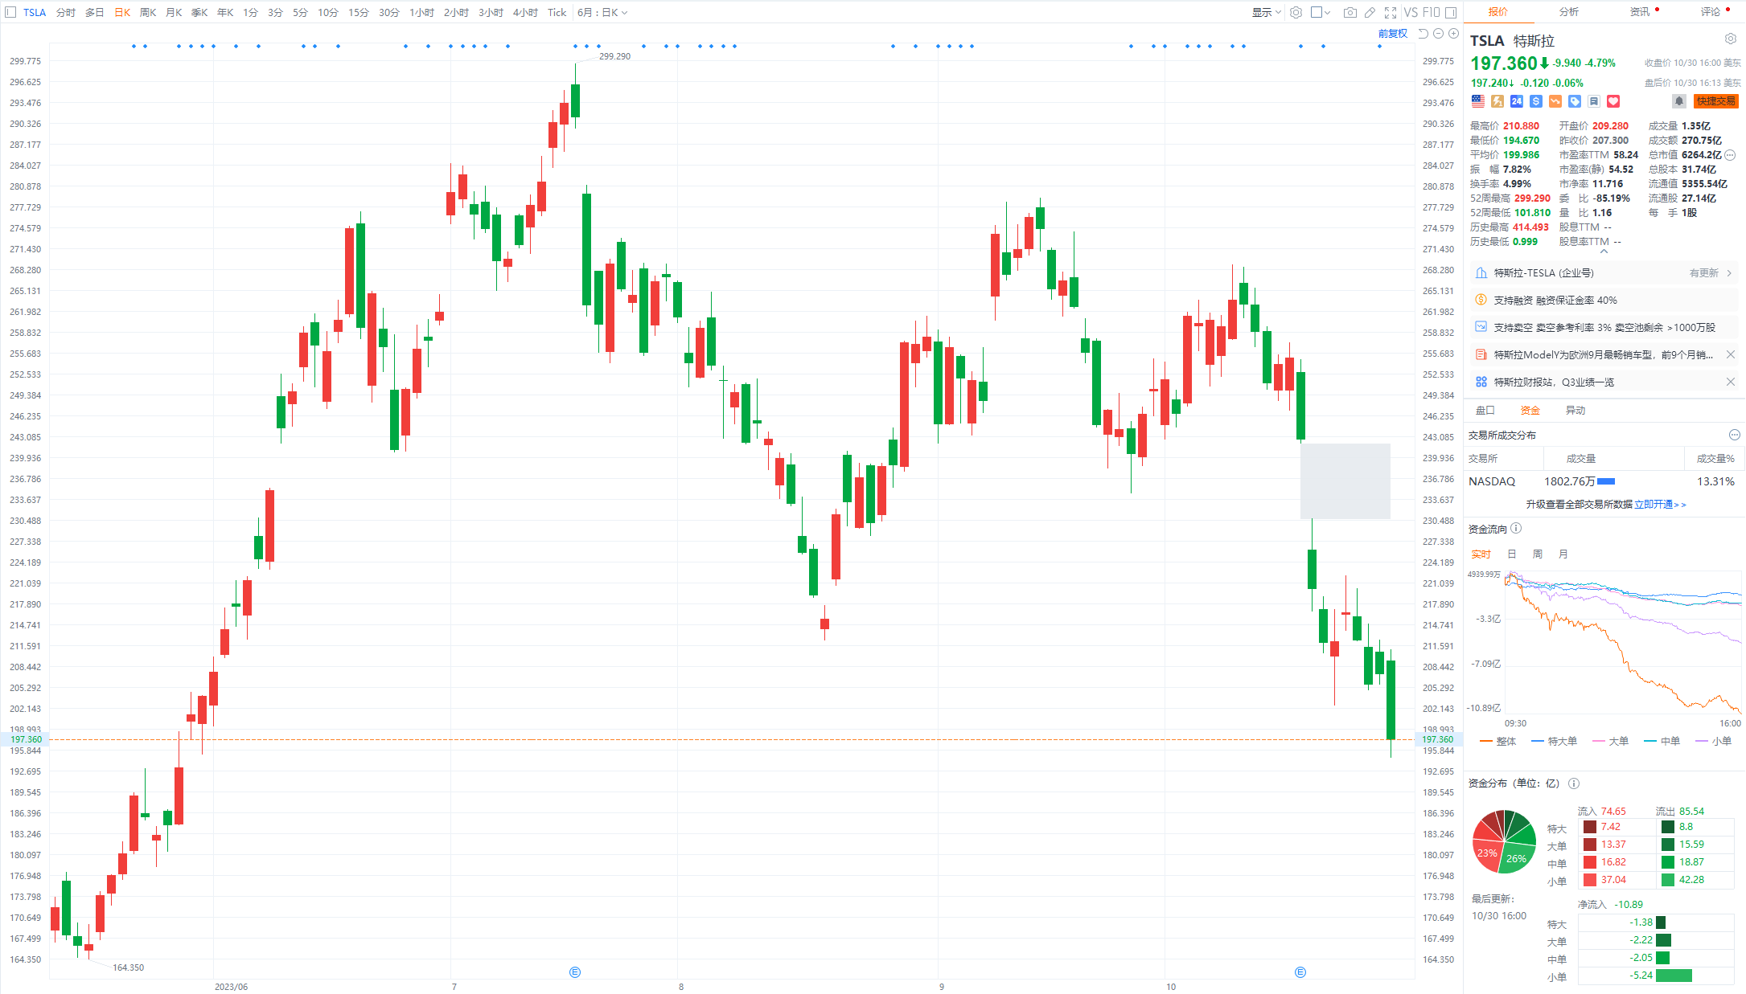Select the 周 fund flow period
This screenshot has height=994, width=1746.
[x=1538, y=554]
